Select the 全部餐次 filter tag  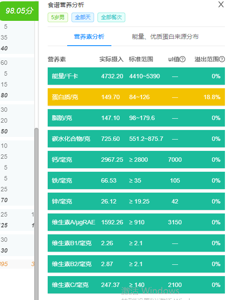tap(111, 17)
